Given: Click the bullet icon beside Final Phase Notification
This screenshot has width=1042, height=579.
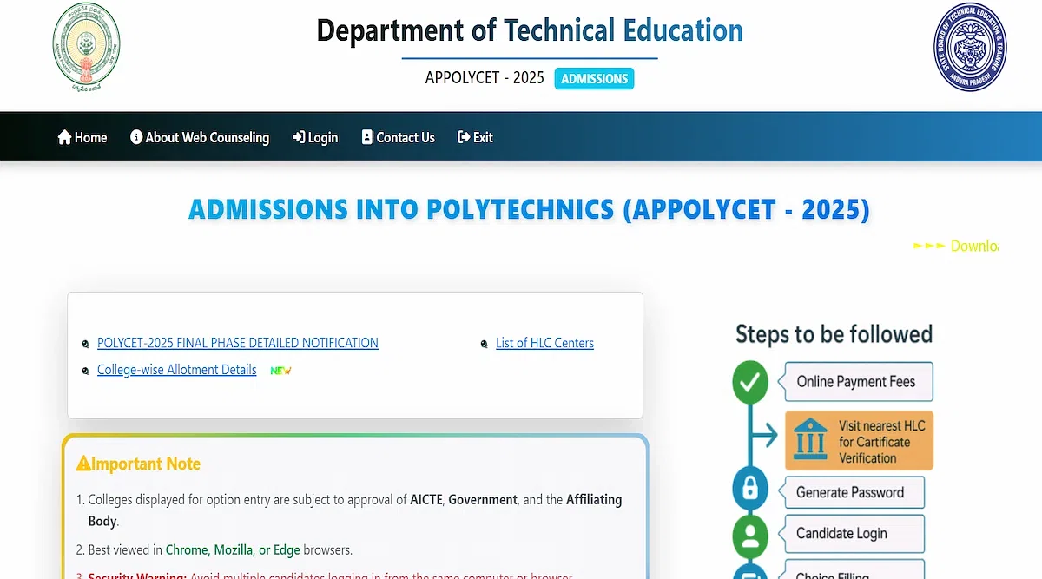Looking at the screenshot, I should pos(85,345).
